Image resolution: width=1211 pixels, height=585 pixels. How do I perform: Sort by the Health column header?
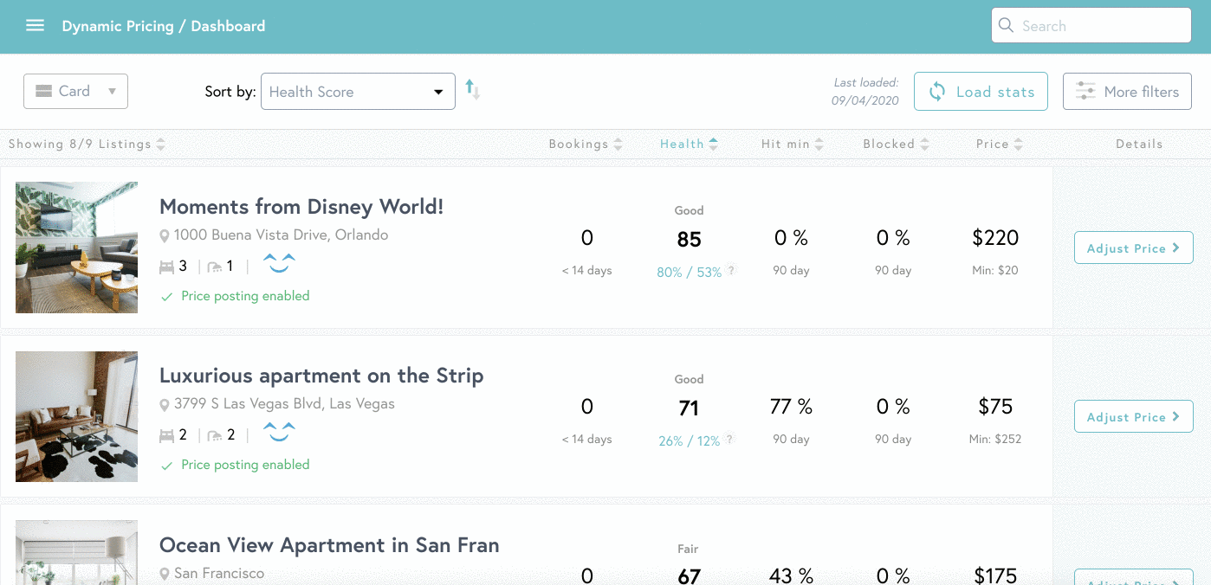pyautogui.click(x=689, y=145)
